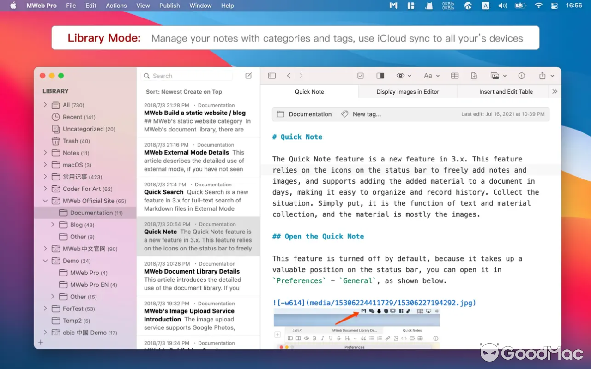Viewport: 591px width, 369px height.
Task: Click the New tag field
Action: 366,114
